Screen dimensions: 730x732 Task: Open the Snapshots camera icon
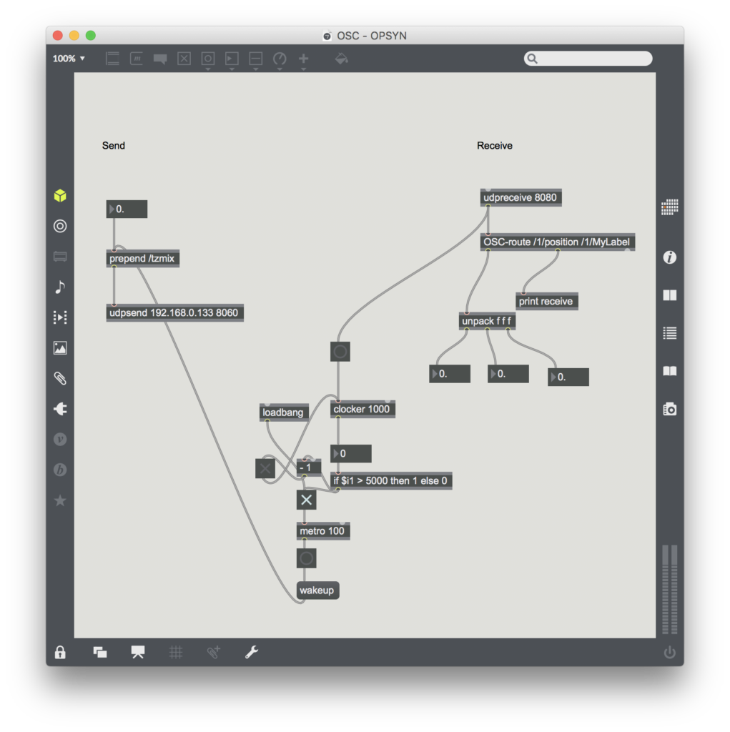tap(669, 409)
